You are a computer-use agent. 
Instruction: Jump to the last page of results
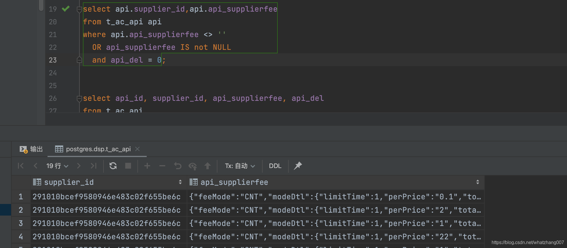coord(93,166)
